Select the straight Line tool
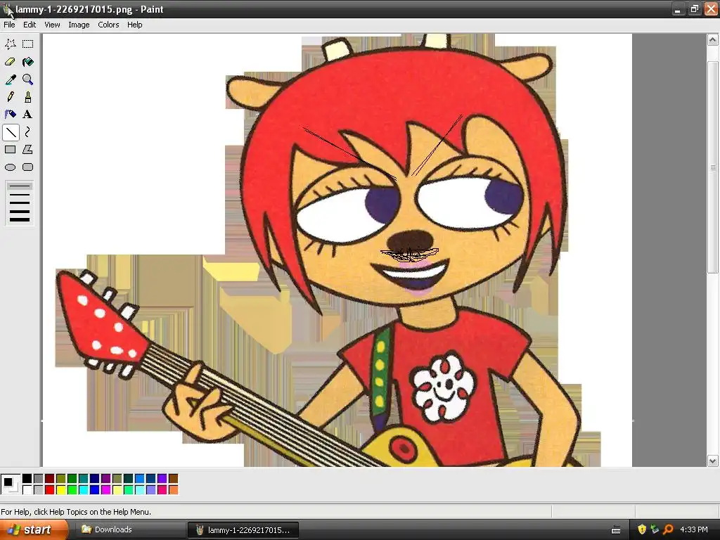This screenshot has height=540, width=720. point(10,132)
